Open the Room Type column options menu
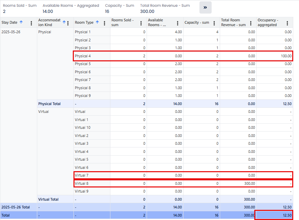Image resolution: width=299 pixels, height=220 pixels. 105,23
